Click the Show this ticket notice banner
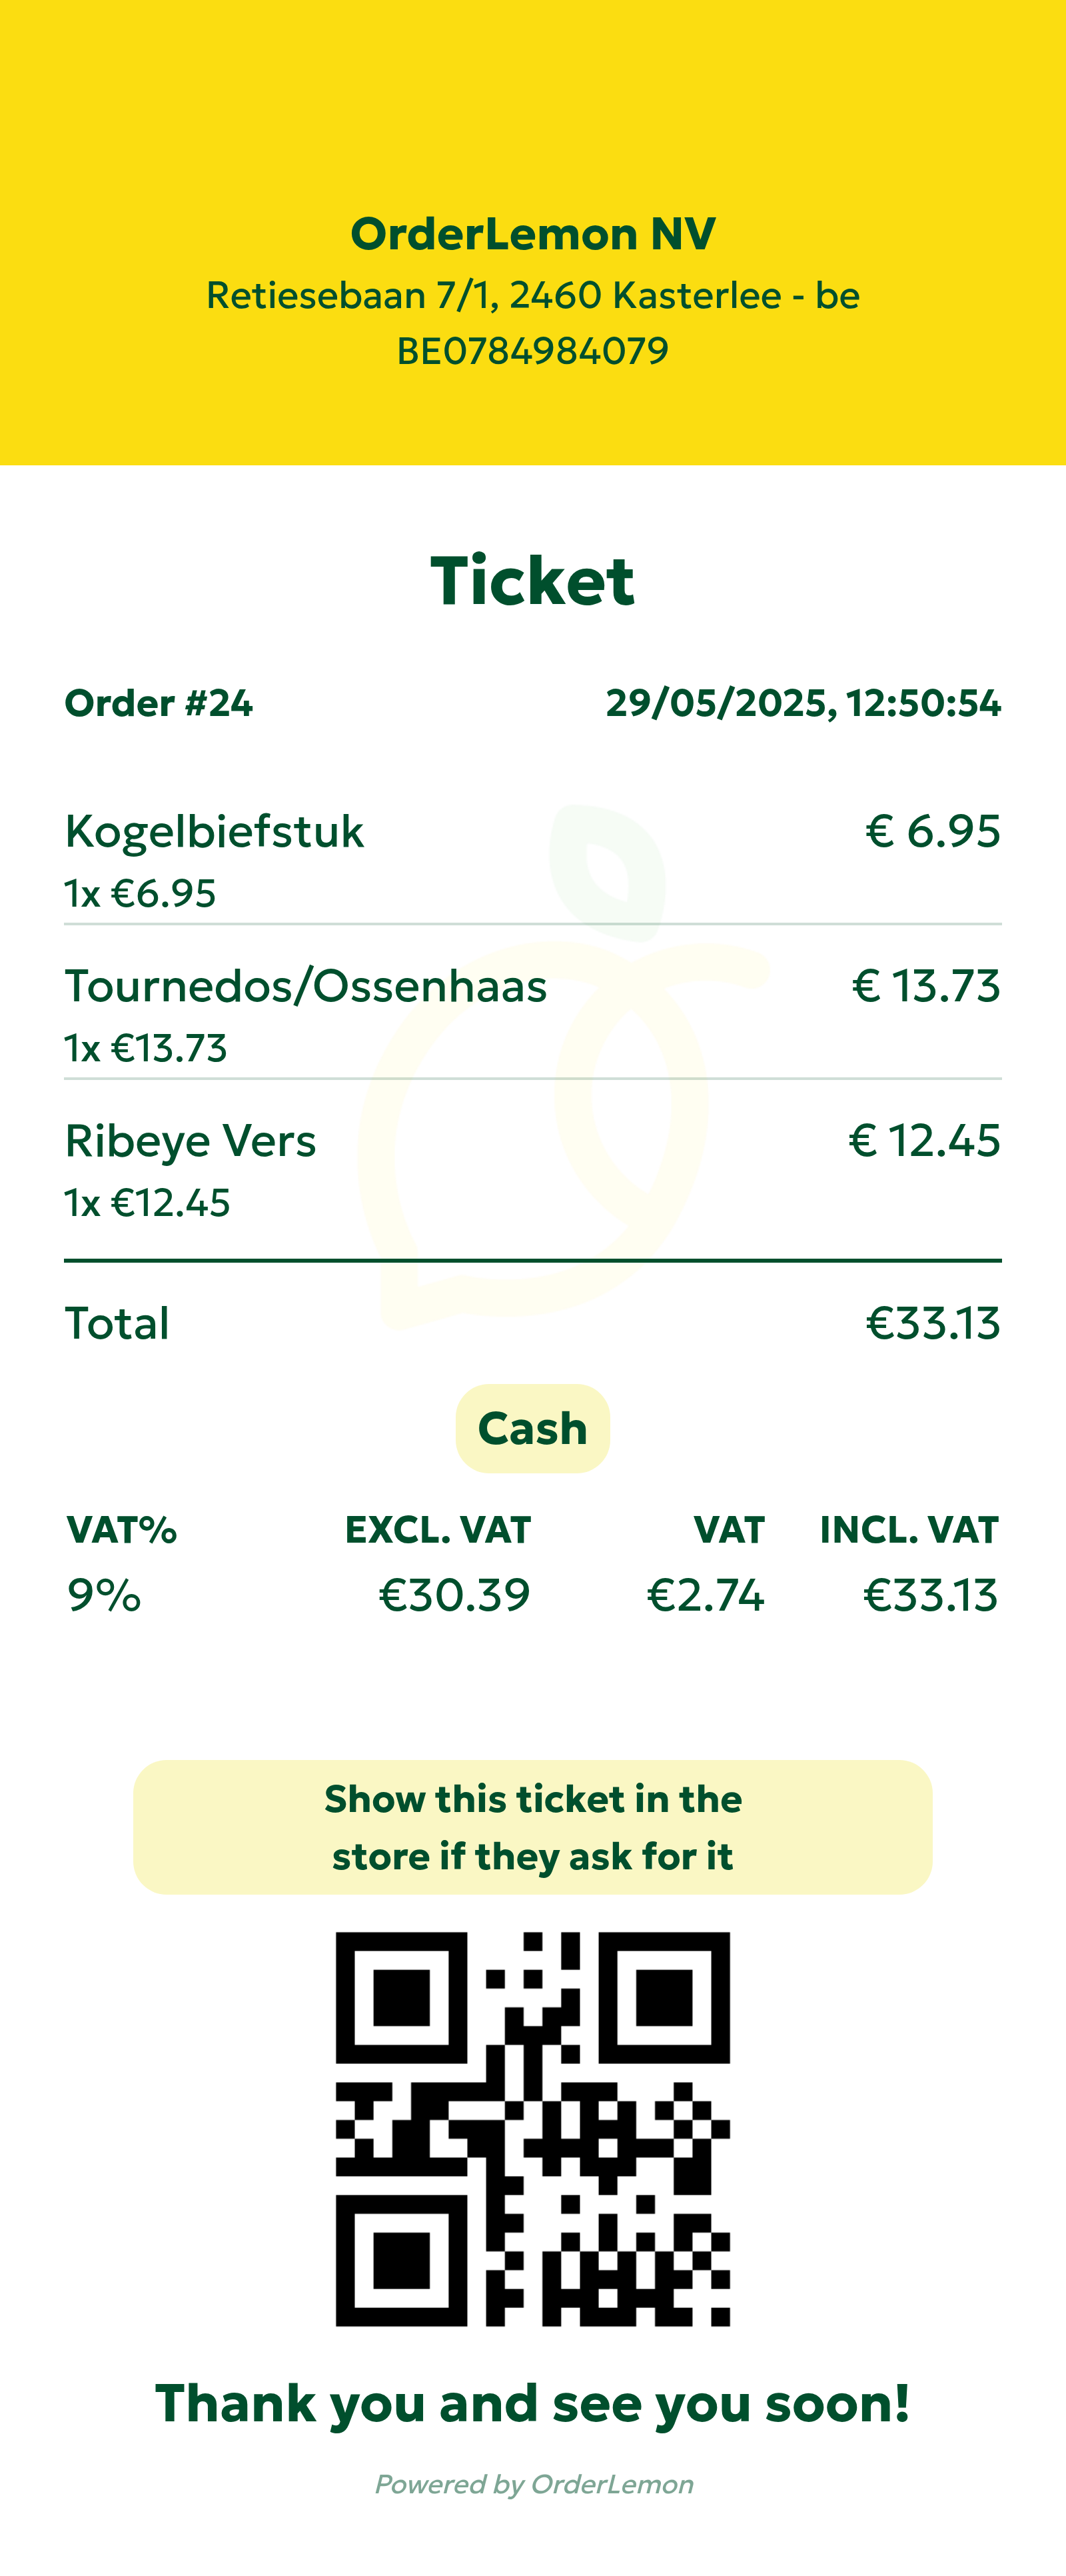 (x=532, y=1827)
